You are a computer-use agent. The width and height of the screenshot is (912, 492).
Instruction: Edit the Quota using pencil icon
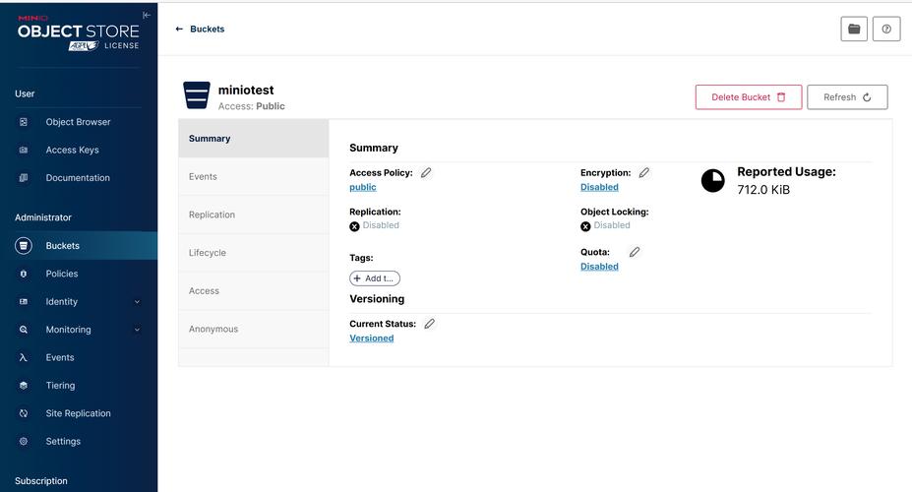[635, 252]
